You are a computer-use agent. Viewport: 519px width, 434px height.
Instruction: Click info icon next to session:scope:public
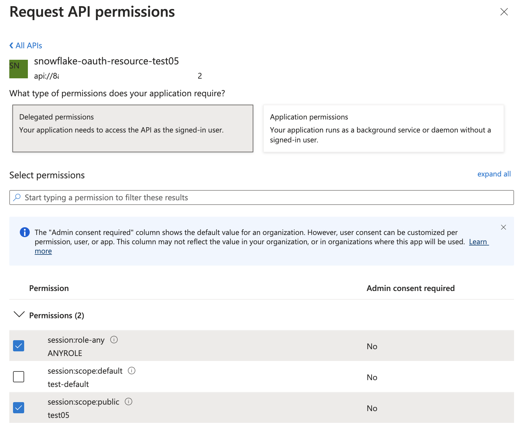tap(129, 402)
